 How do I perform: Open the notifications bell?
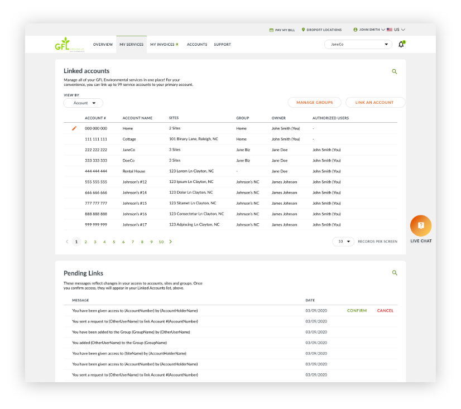[401, 44]
